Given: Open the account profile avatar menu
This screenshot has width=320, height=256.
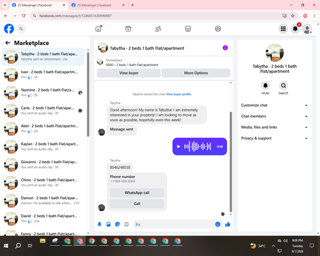Looking at the screenshot, I should click(307, 29).
